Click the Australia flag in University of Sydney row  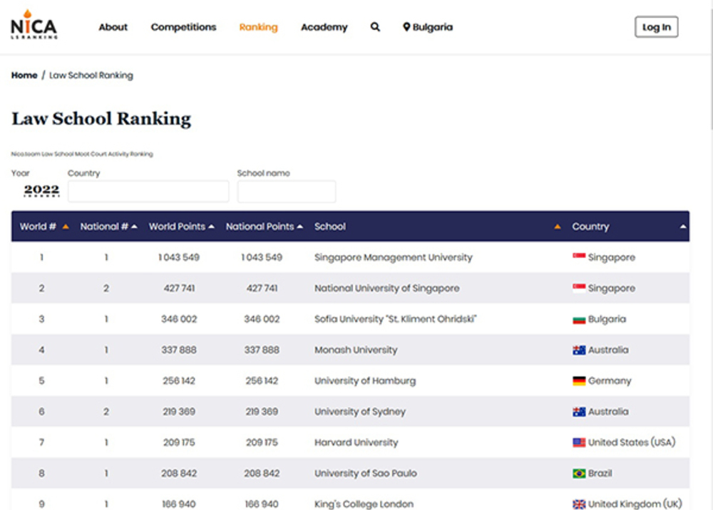tap(579, 412)
